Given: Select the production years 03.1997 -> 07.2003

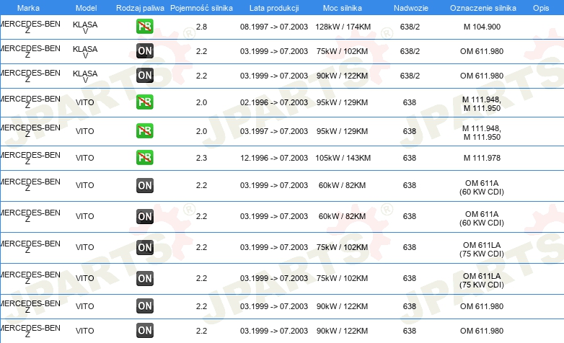Looking at the screenshot, I should click(274, 131).
